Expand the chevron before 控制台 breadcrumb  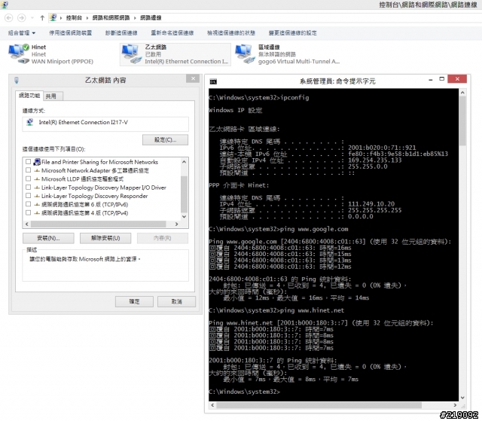coord(61,18)
